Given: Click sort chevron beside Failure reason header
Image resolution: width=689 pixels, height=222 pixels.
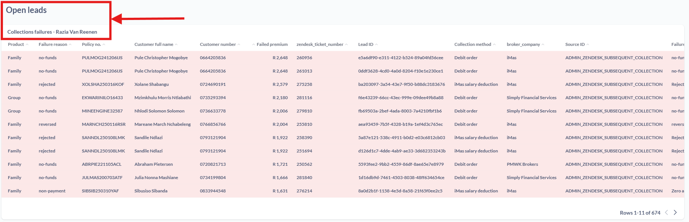Looking at the screenshot, I should point(70,45).
